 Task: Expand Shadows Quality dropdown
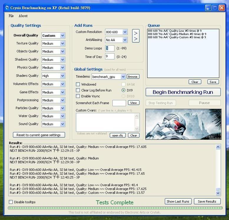62,59
